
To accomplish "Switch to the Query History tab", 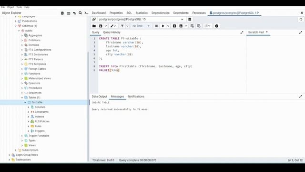I will point(112,32).
